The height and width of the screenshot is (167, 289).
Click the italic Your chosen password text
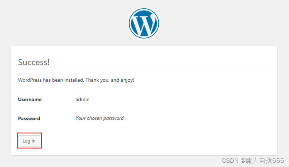click(100, 118)
